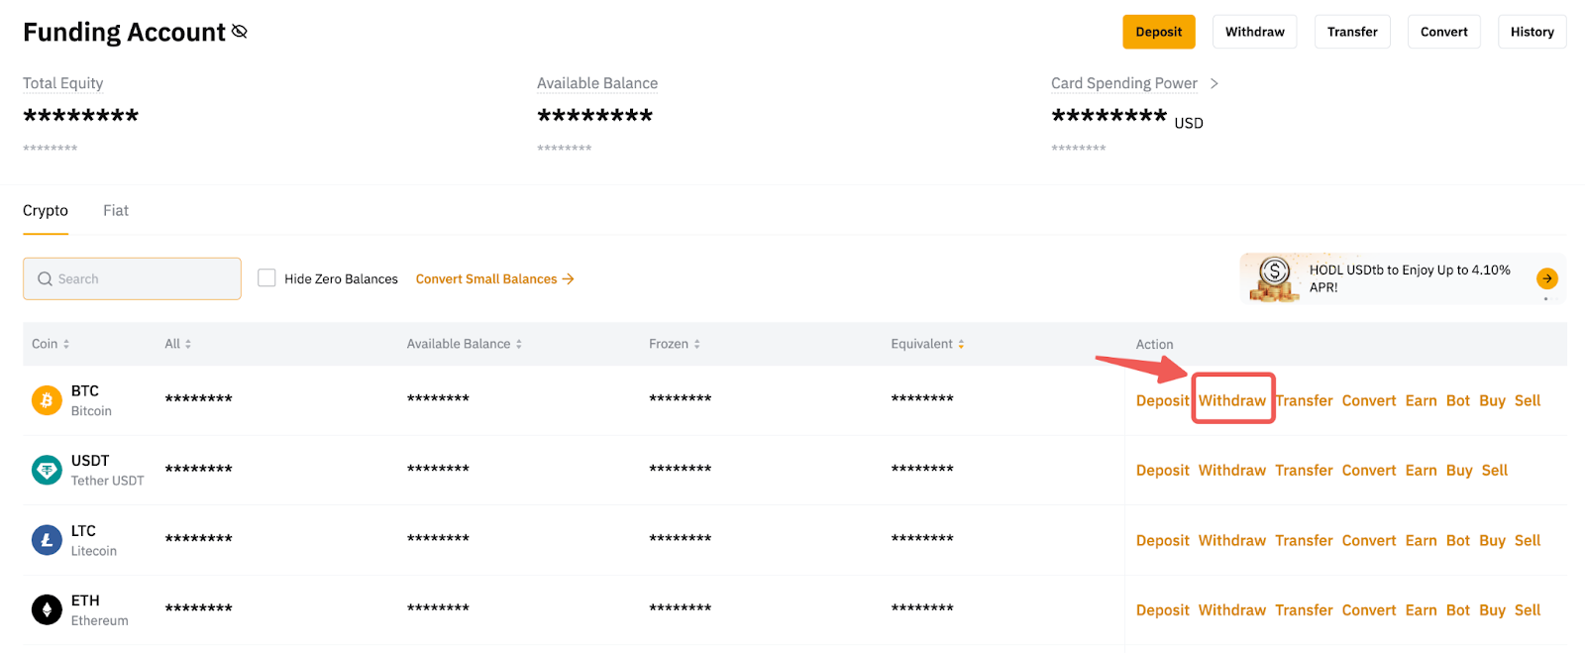Open Convert Small Balances link

click(x=494, y=278)
